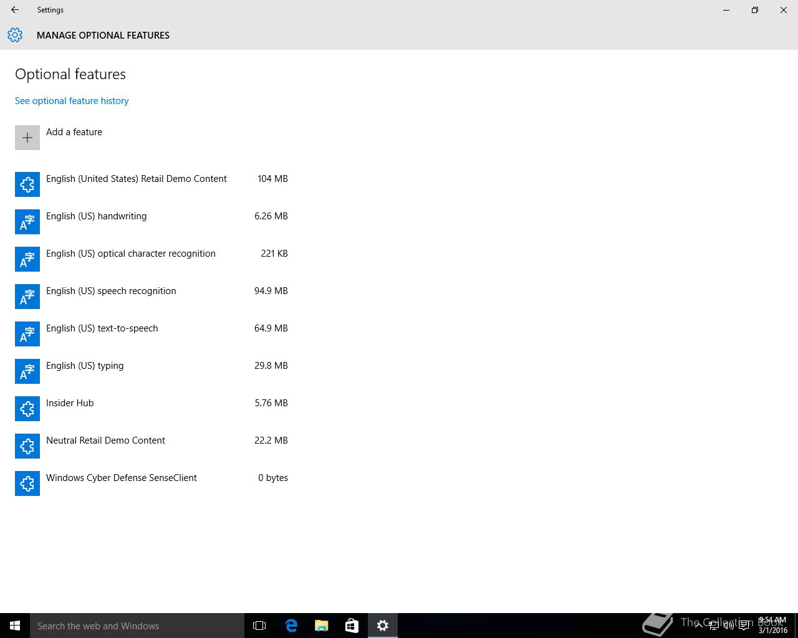Open the Windows Store from taskbar
This screenshot has height=638, width=798.
point(352,626)
